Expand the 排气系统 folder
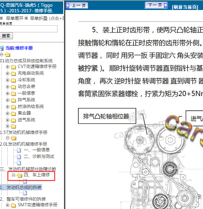 [7, 100]
